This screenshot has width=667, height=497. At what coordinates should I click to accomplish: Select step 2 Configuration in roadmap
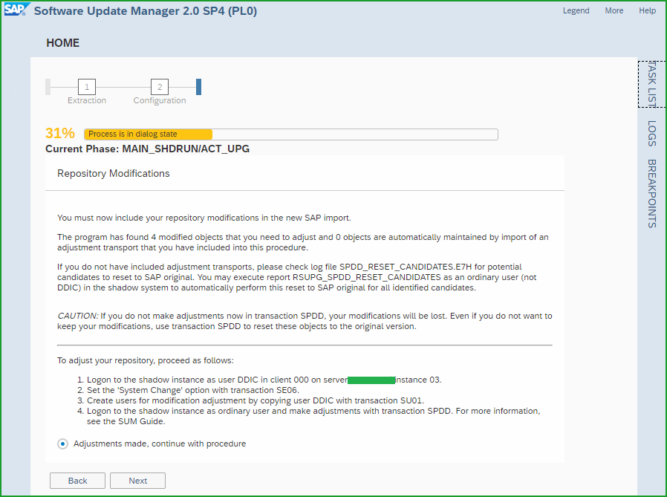(x=160, y=87)
